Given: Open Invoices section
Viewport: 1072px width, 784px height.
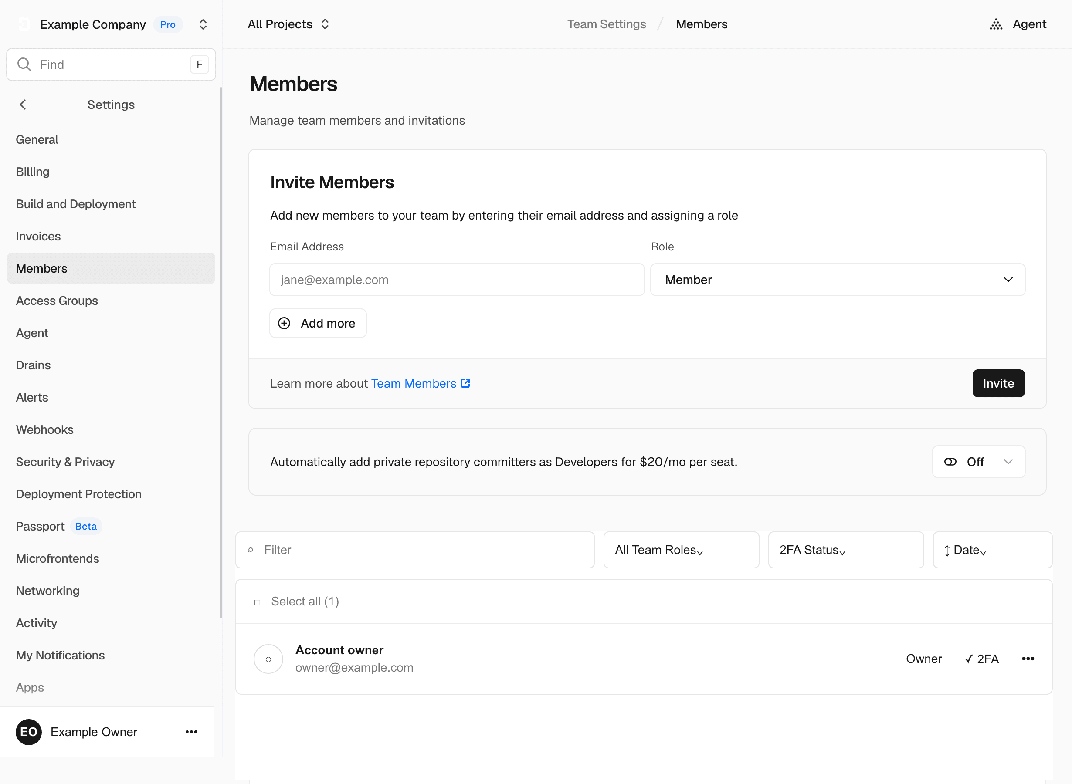Looking at the screenshot, I should pos(111,237).
